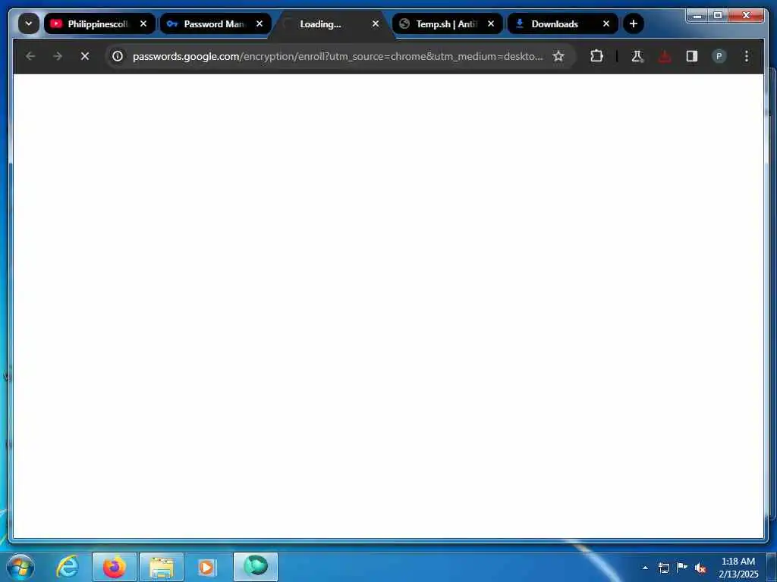Screen dimensions: 777x582
Task: Switch to the Password Manager tab
Action: pyautogui.click(x=215, y=23)
